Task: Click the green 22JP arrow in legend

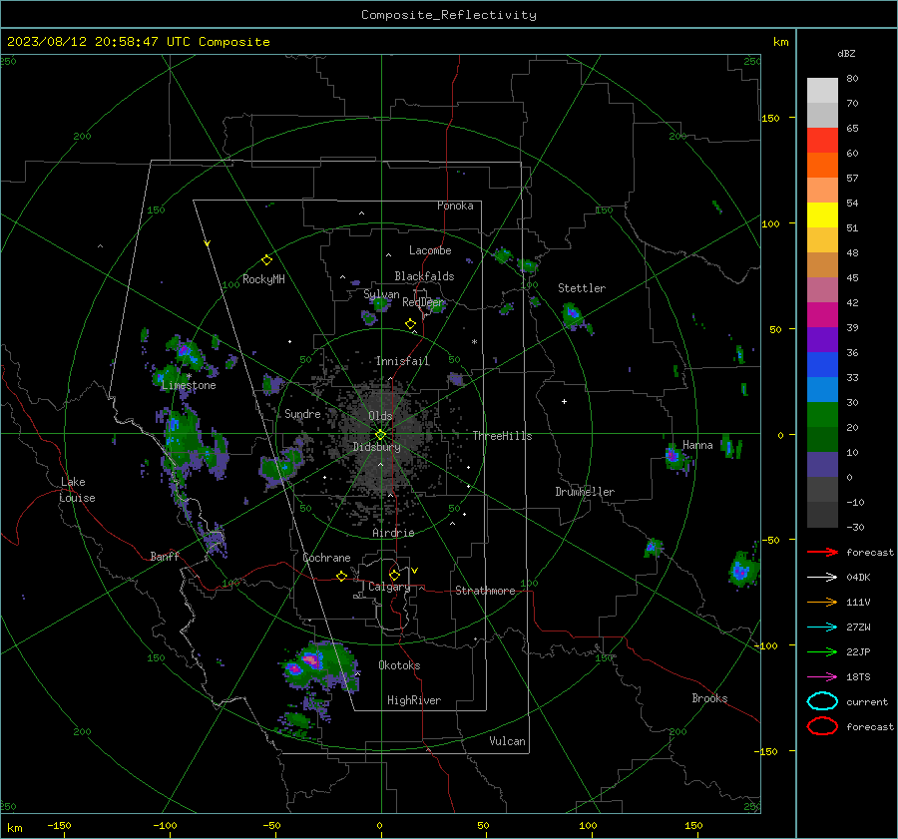Action: pyautogui.click(x=822, y=651)
